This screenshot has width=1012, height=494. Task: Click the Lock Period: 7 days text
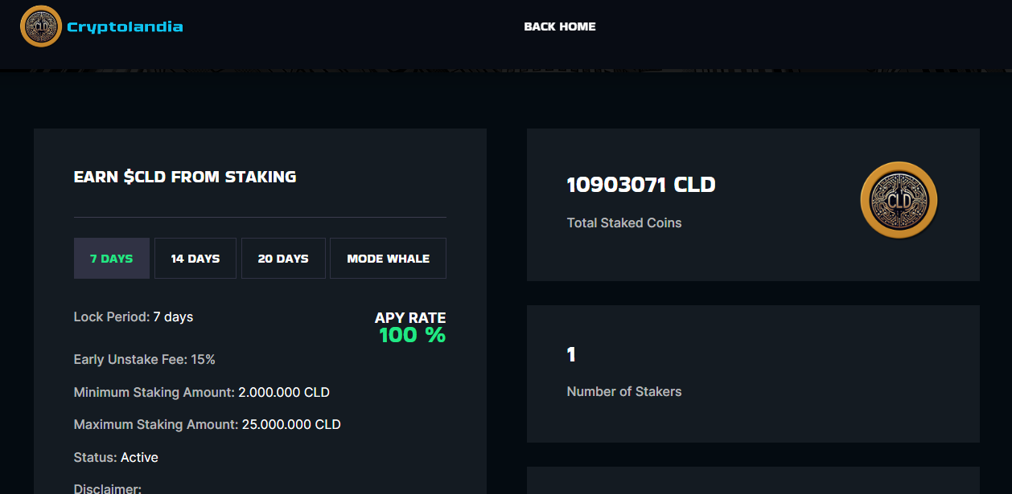[x=134, y=316]
